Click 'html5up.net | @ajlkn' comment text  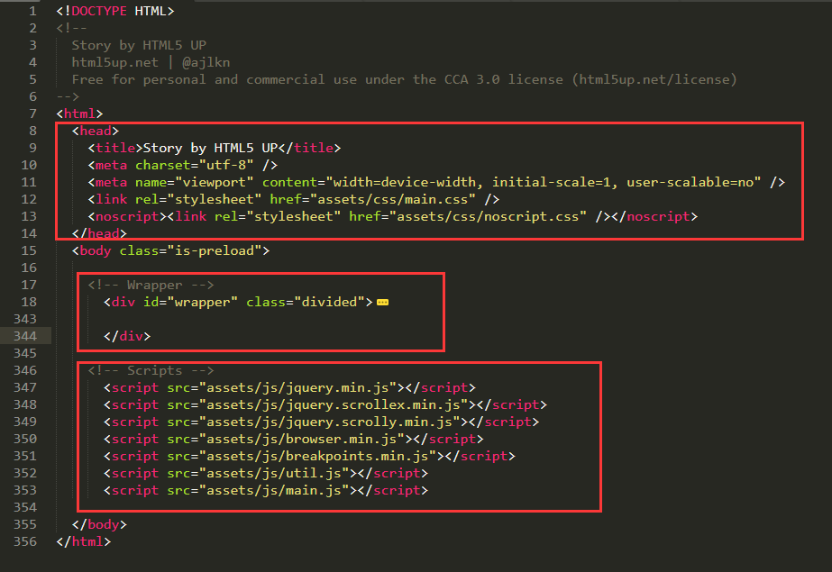point(151,62)
